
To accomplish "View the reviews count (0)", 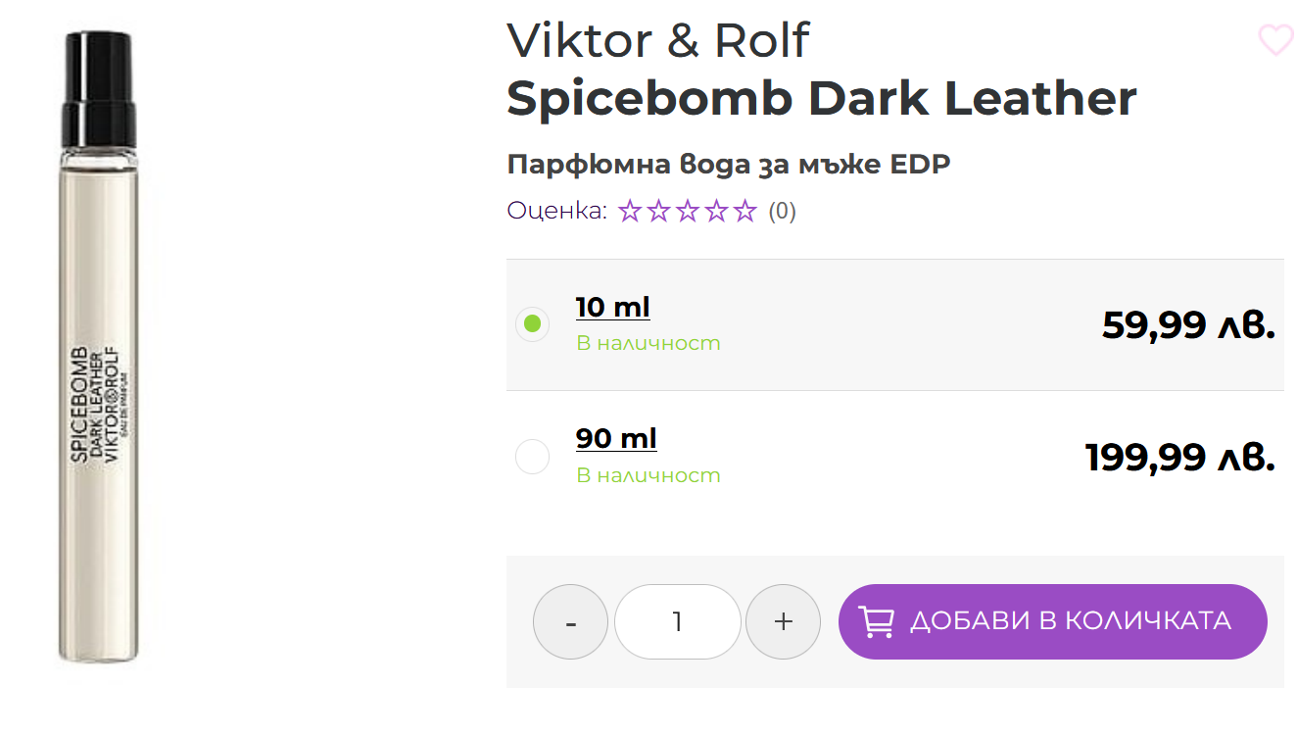I will point(782,211).
